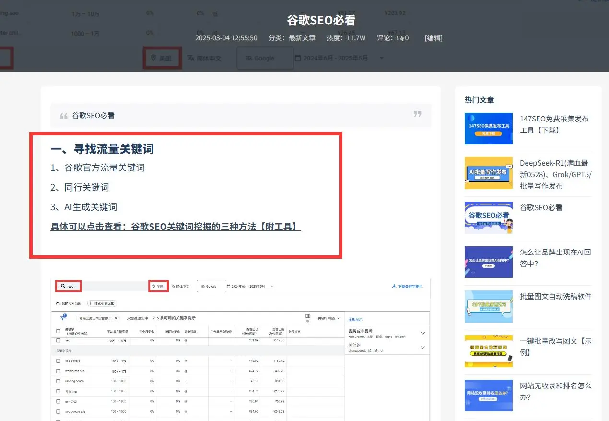Click the ¥6.10 bid cell
The height and width of the screenshot is (421, 609).
pyautogui.click(x=254, y=381)
